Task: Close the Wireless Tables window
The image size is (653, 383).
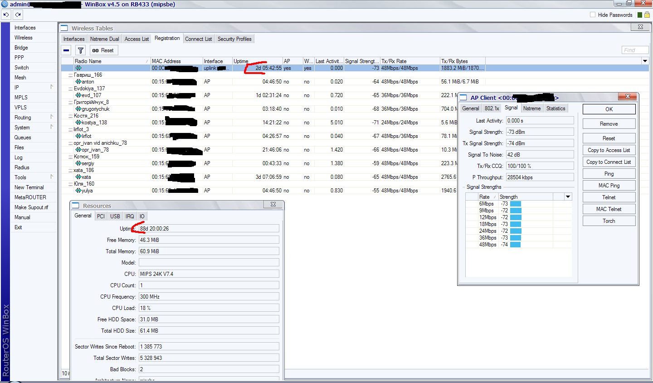Action: [640, 27]
